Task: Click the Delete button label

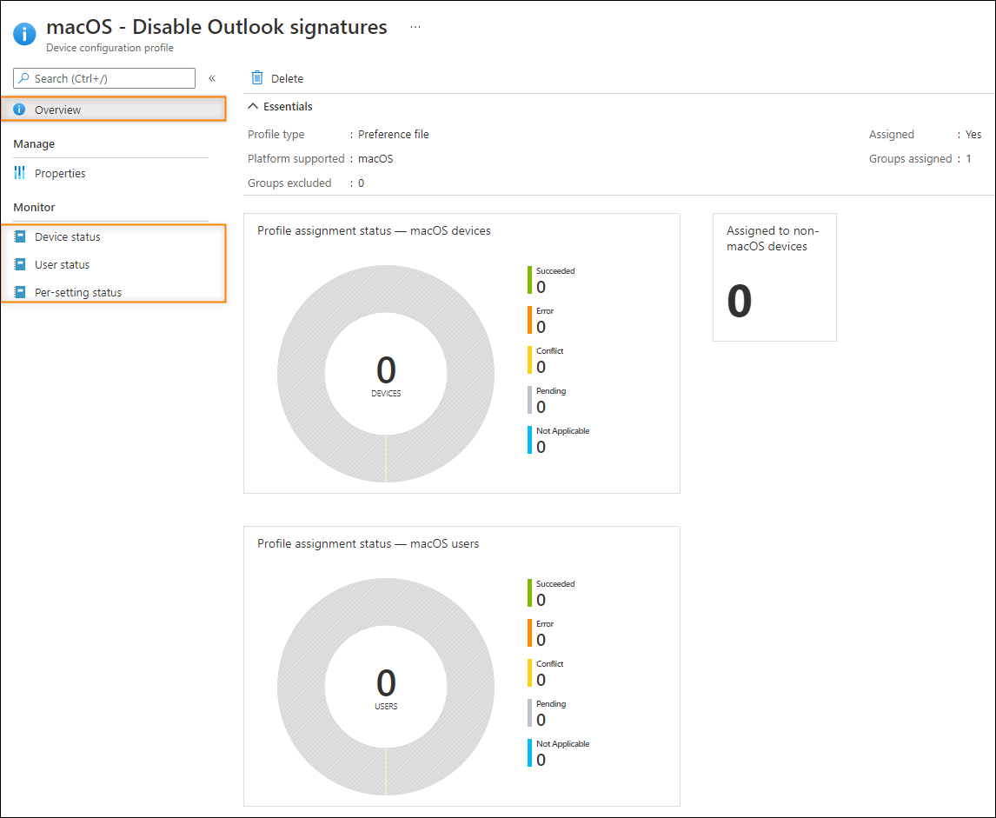Action: (x=287, y=79)
